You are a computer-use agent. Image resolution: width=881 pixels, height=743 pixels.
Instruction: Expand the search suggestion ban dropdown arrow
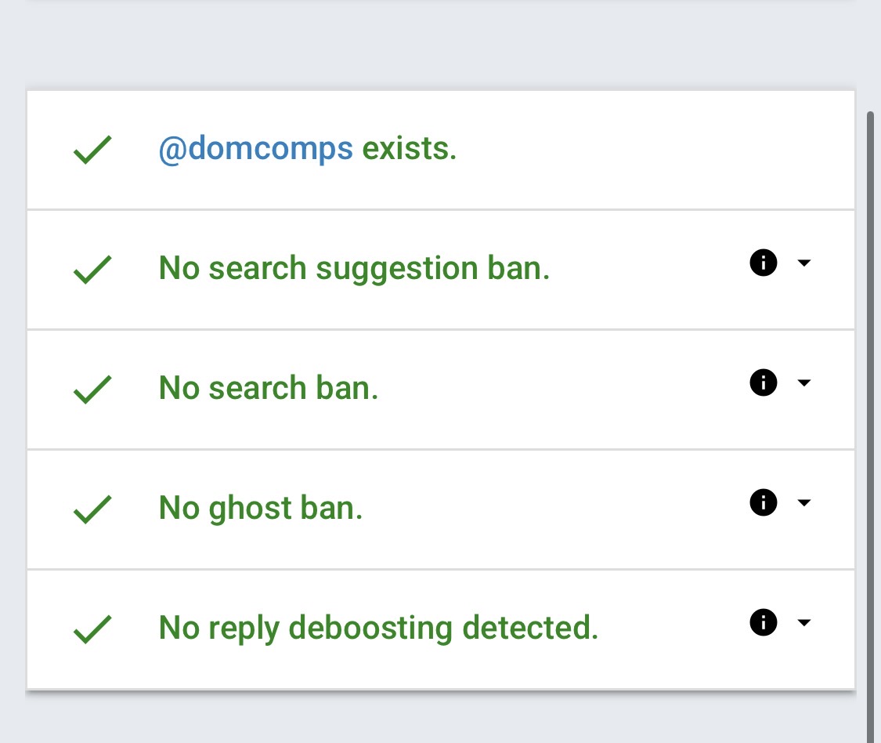coord(804,263)
